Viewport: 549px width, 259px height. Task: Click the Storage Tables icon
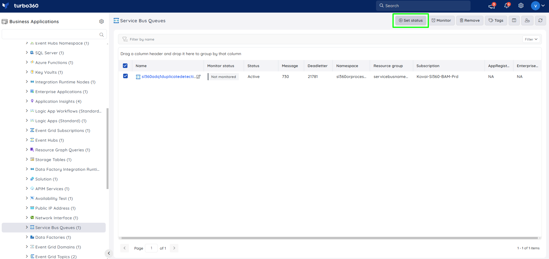point(32,159)
